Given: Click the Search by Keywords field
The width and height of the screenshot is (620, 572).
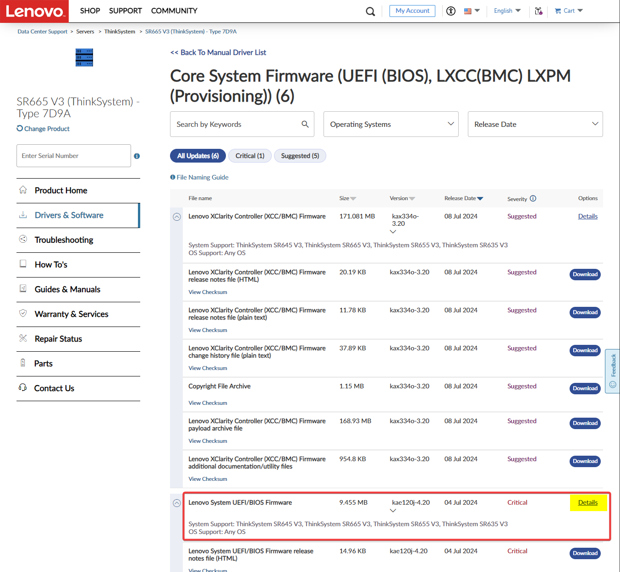Looking at the screenshot, I should [x=242, y=124].
